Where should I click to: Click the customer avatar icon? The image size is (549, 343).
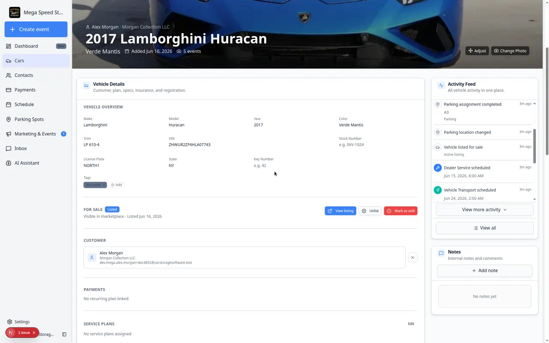(92, 258)
